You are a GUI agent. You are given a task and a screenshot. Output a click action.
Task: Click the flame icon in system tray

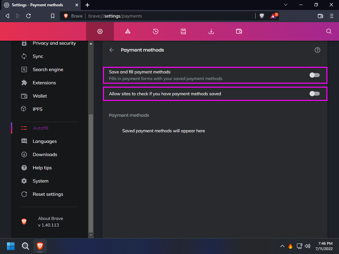click(x=290, y=246)
